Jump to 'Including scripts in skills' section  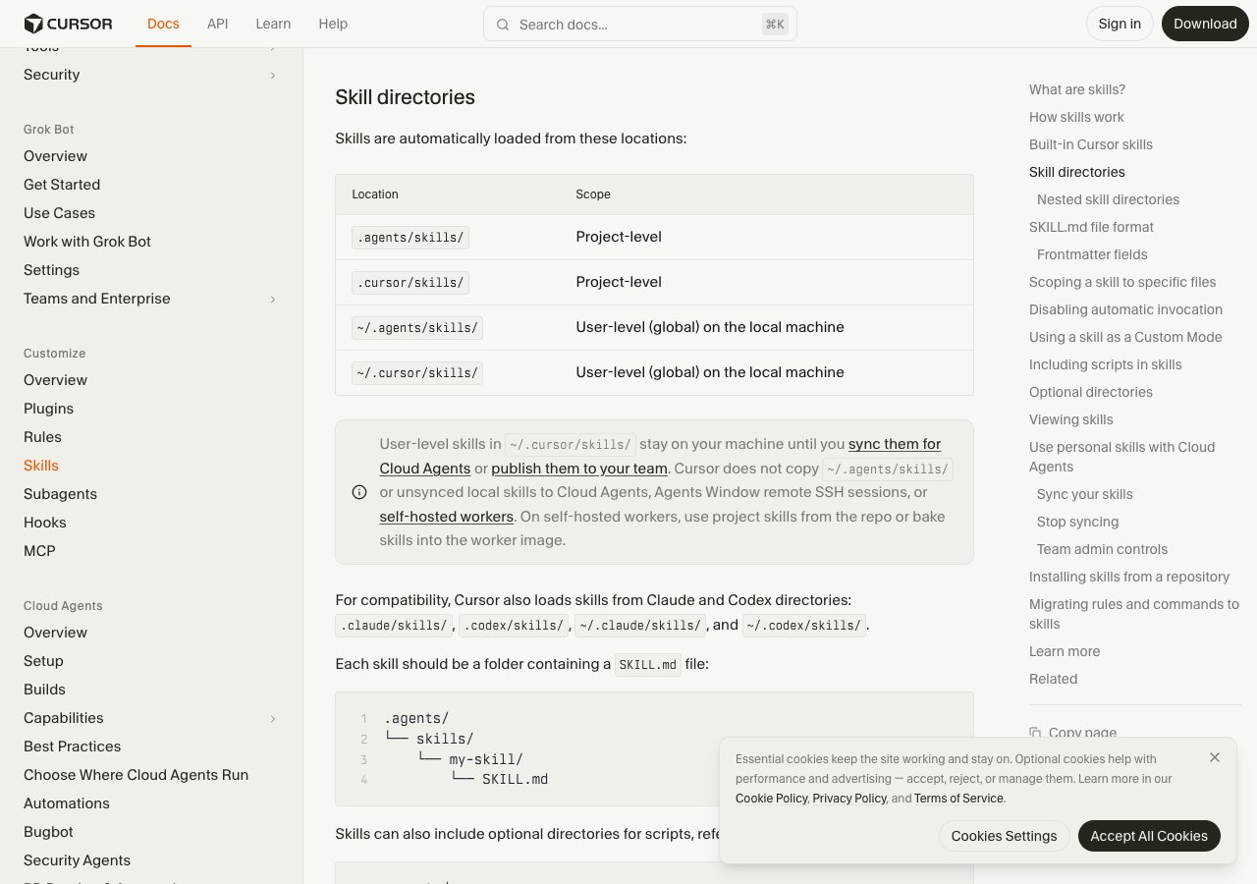click(x=1106, y=364)
